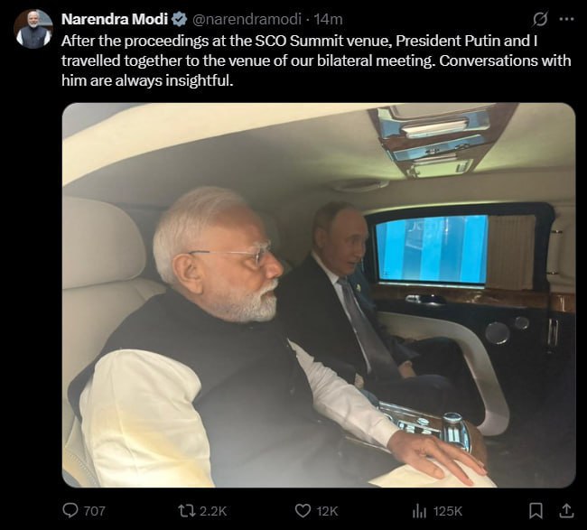Open the three-dot More menu
587x530 pixels.
coord(566,19)
